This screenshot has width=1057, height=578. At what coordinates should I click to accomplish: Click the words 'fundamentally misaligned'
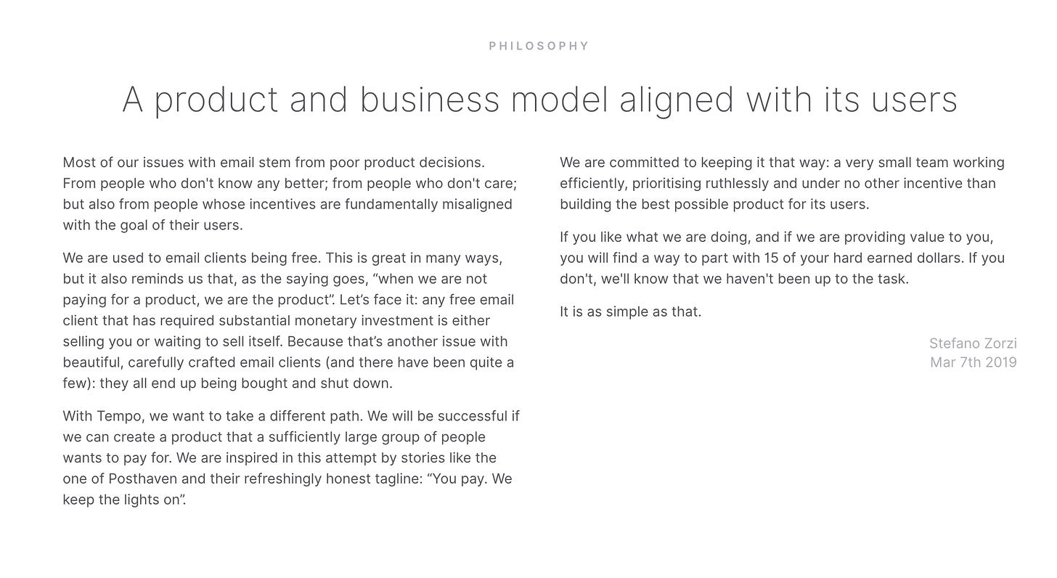coord(428,205)
